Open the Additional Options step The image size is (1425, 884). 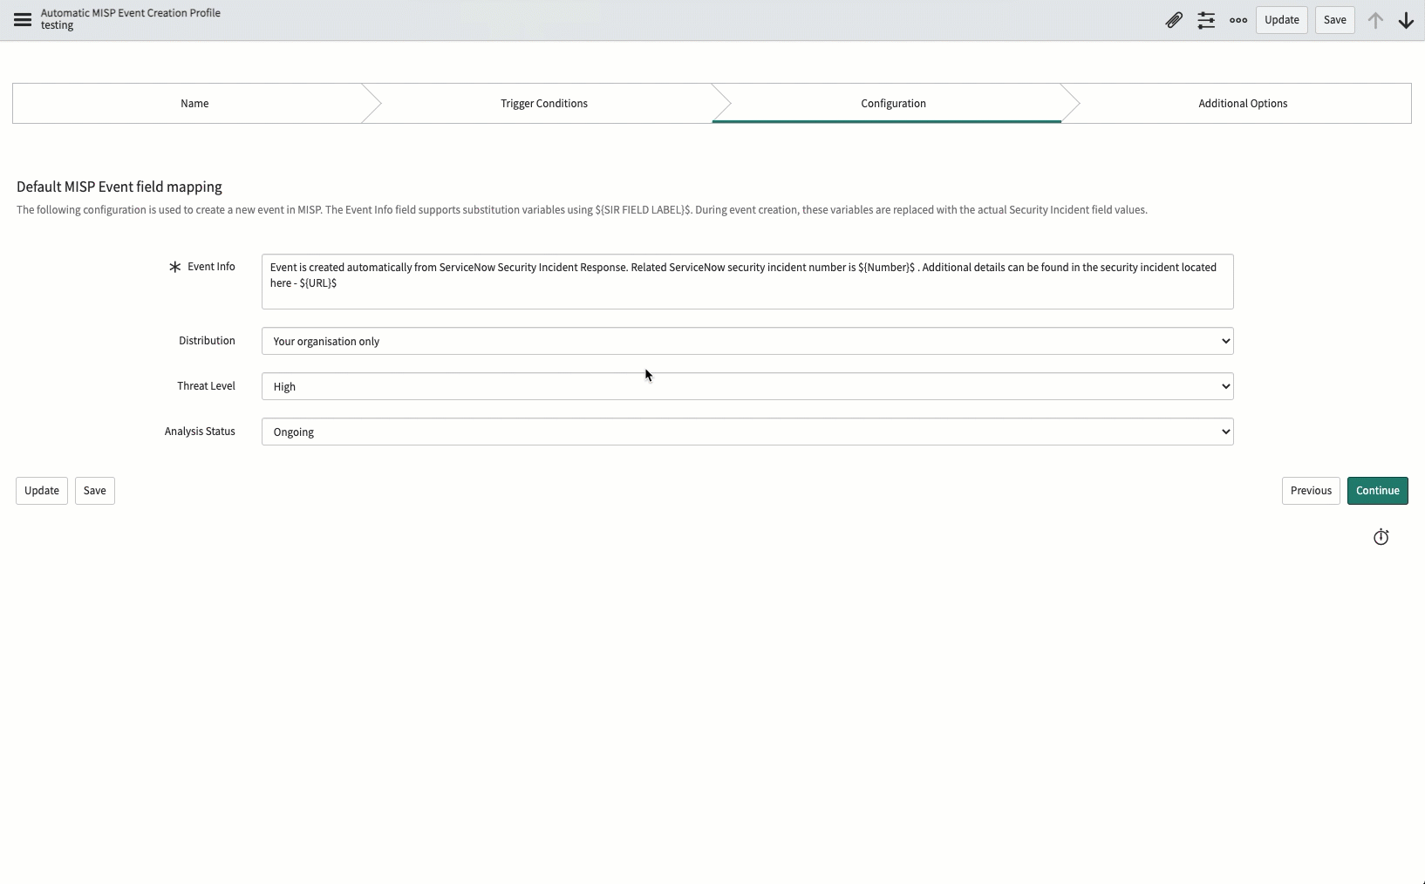1243,103
